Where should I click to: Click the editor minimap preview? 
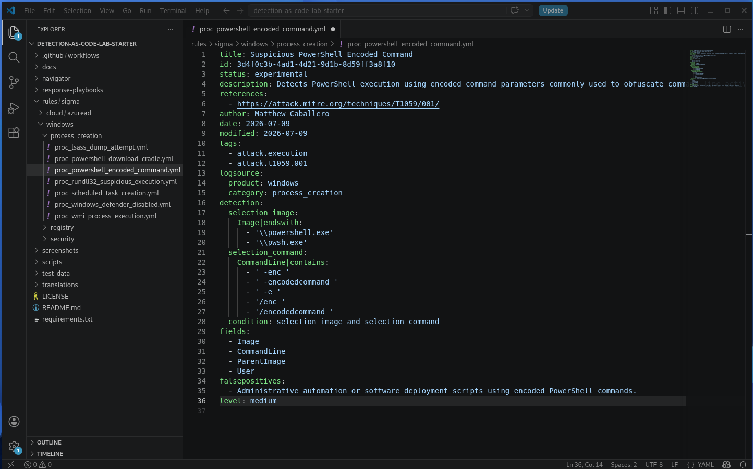[717, 68]
